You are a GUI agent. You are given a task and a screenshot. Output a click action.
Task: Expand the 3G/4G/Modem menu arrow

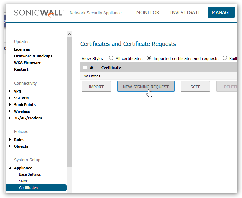click(10, 118)
